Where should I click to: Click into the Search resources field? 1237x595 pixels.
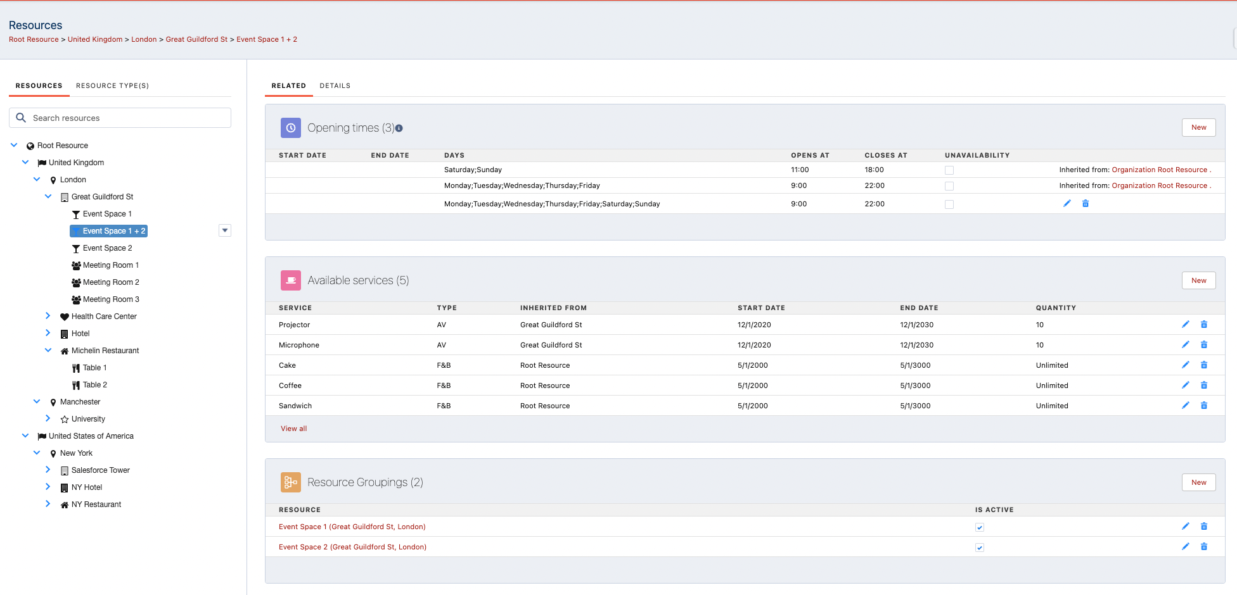point(127,118)
